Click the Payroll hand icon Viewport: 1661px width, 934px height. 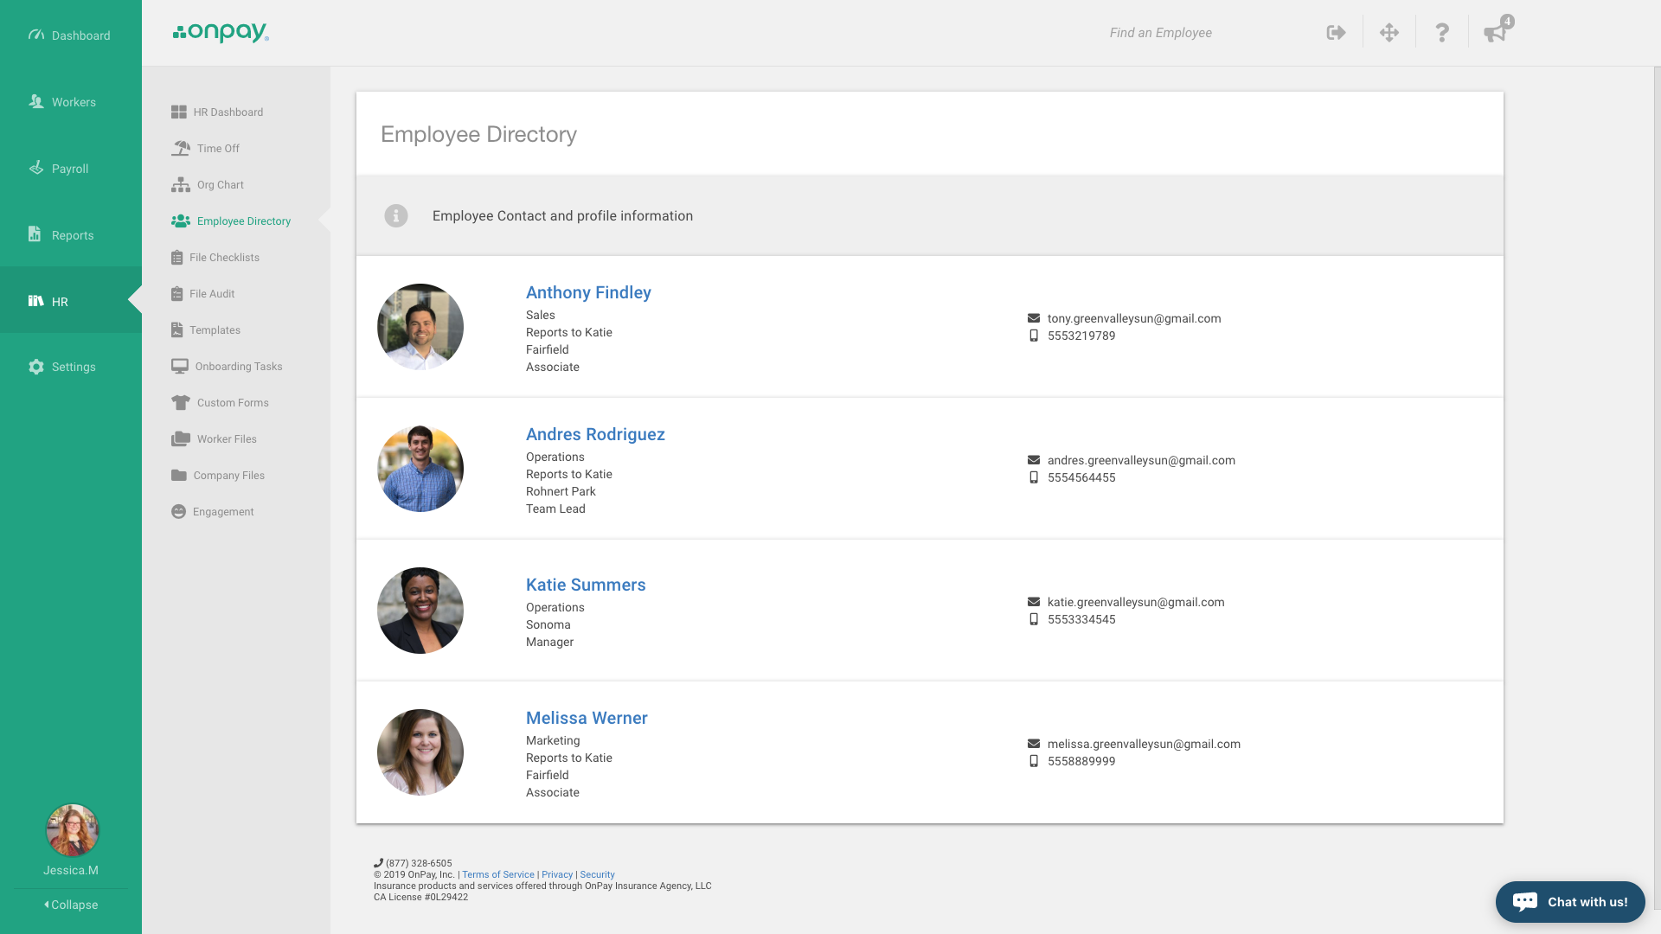pos(36,168)
